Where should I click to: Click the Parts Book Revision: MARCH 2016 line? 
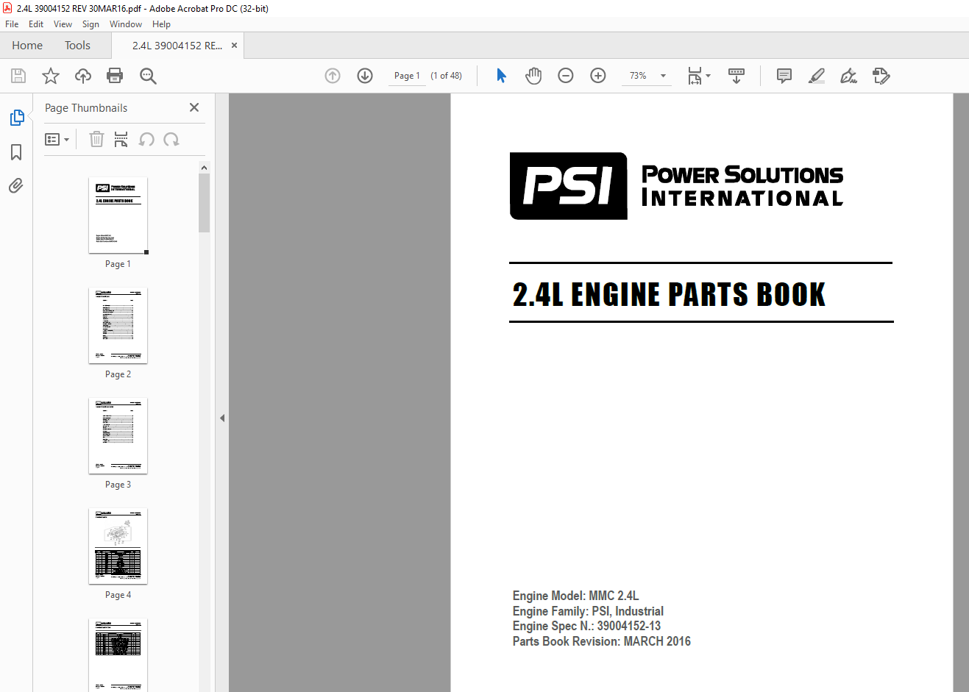[x=601, y=641]
